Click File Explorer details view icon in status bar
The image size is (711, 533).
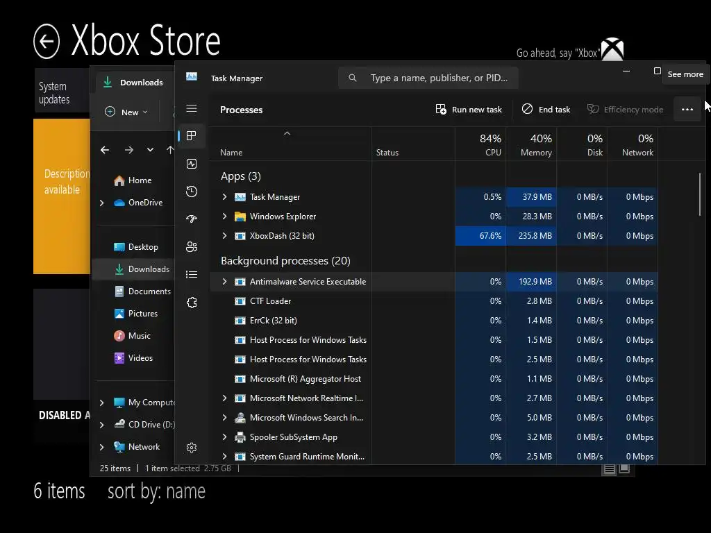609,469
